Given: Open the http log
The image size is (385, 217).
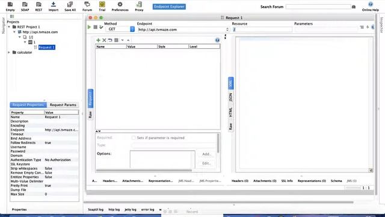Looking at the screenshot, I should 114,210.
